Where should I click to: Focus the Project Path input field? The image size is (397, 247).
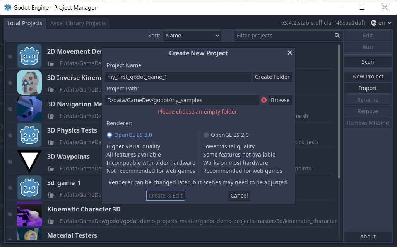click(x=182, y=100)
